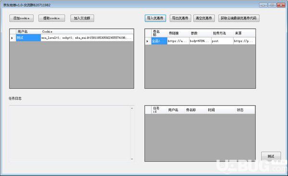Screen dimensions: 288x176
Task: Select the 全品 coupon name cell
Action: (159, 41)
